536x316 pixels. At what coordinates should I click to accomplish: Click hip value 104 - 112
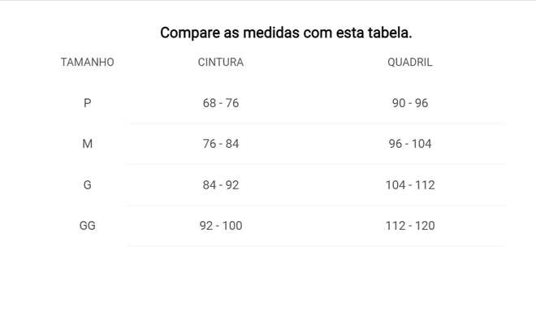pos(410,185)
